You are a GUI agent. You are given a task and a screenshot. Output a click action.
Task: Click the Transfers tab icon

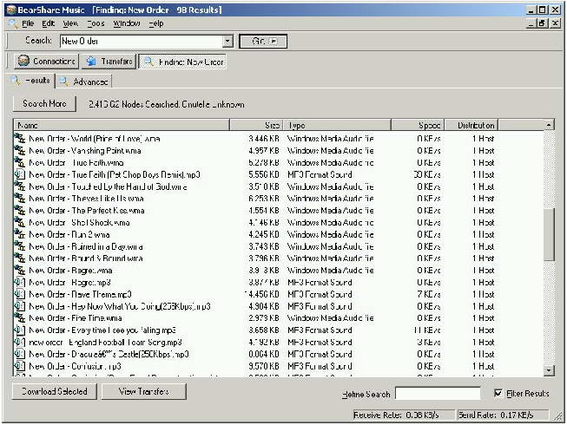91,61
